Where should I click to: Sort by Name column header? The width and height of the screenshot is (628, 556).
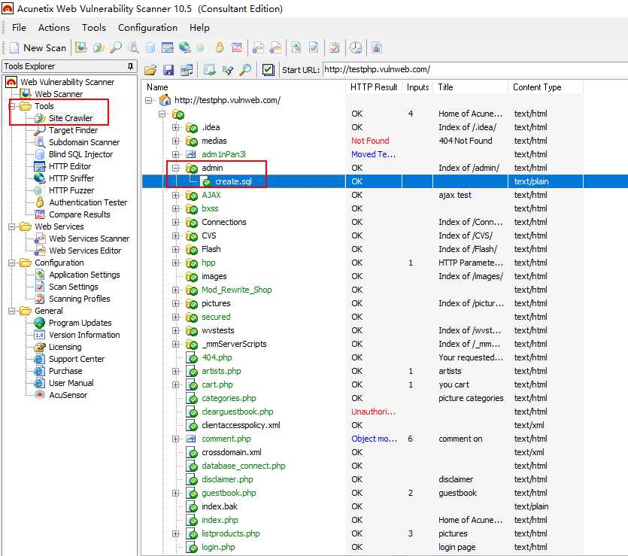click(x=244, y=87)
